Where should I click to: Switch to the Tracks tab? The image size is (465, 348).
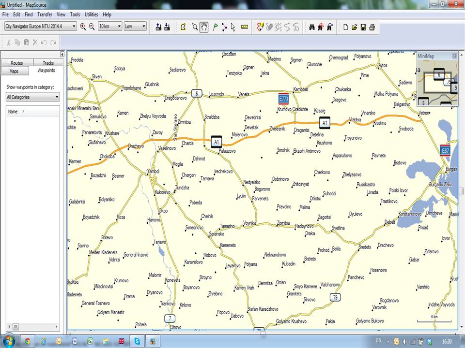coord(48,63)
